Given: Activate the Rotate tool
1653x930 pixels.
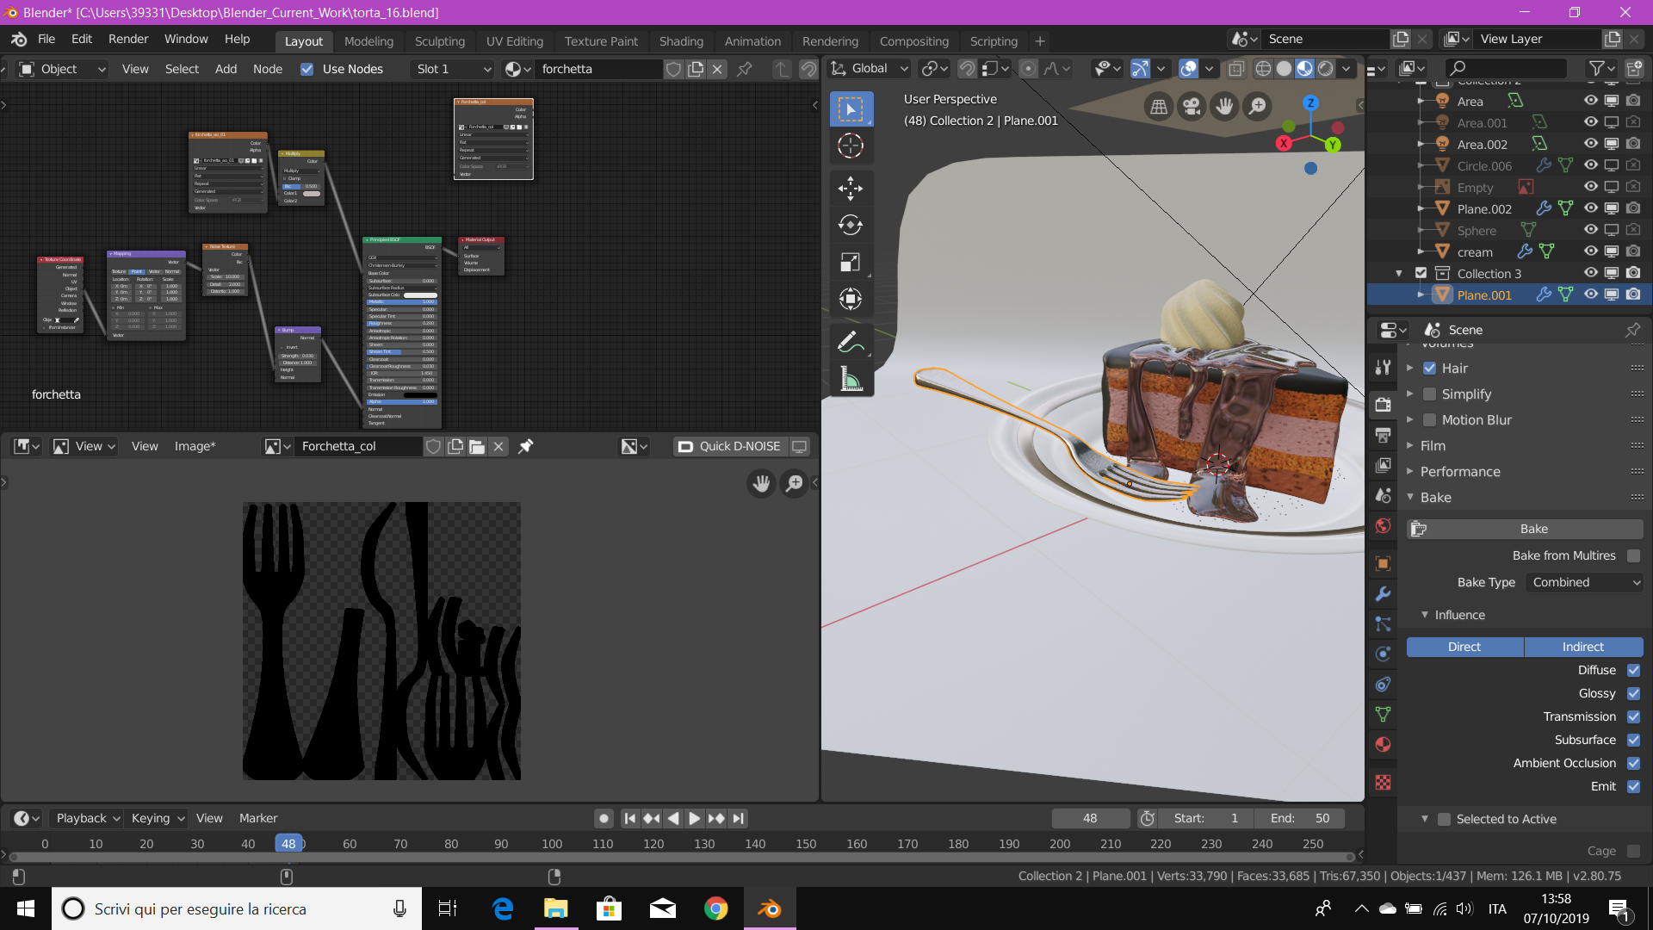Looking at the screenshot, I should 851,225.
